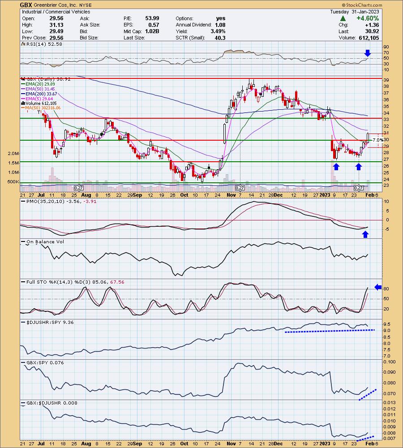403x448 pixels.
Task: Click the EMA(200) 33.67 legend entry
Action: [x=39, y=94]
